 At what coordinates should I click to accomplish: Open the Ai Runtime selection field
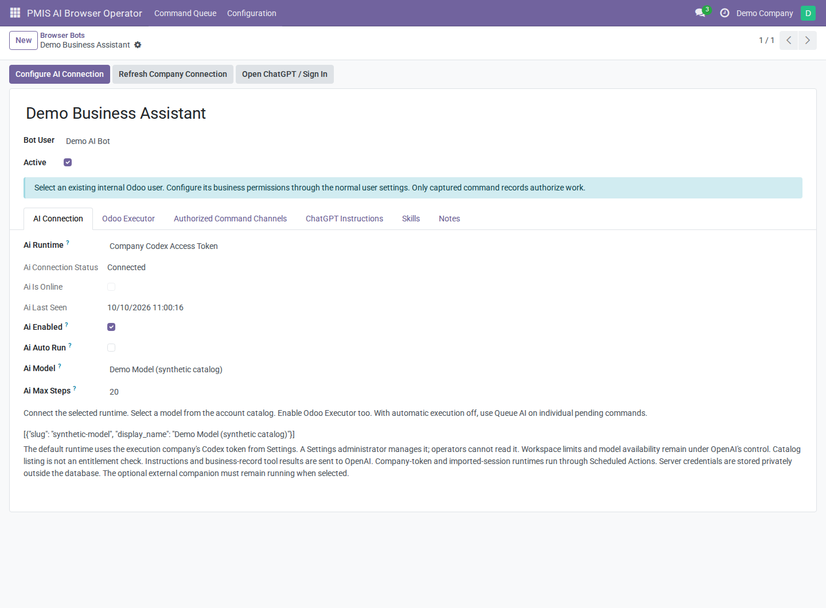pyautogui.click(x=257, y=246)
